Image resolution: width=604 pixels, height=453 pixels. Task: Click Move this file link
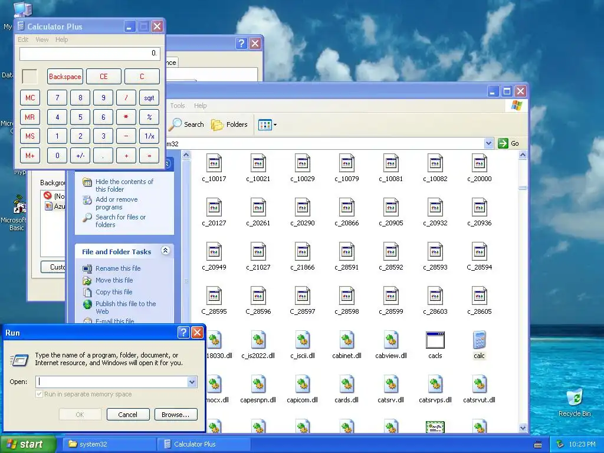coord(114,280)
